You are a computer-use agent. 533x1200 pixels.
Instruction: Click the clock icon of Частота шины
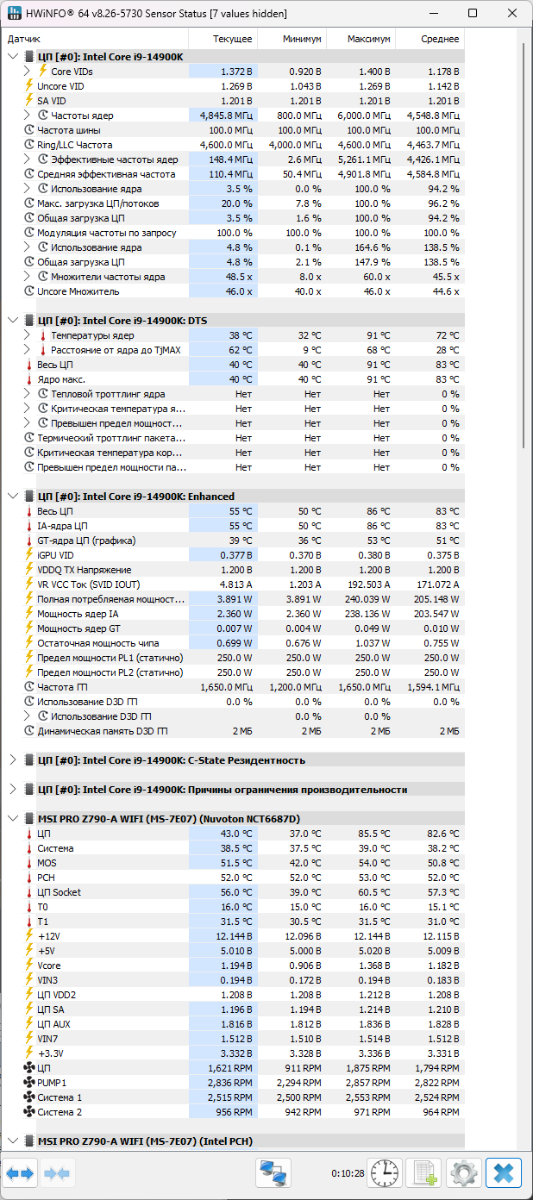28,130
